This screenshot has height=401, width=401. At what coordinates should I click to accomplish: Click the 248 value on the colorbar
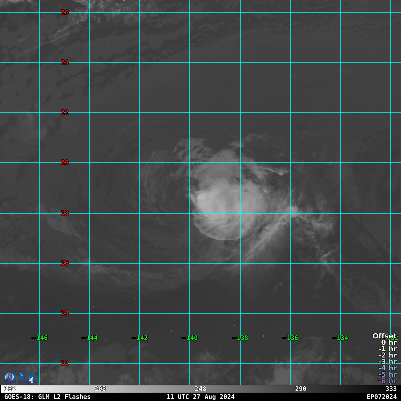200,389
